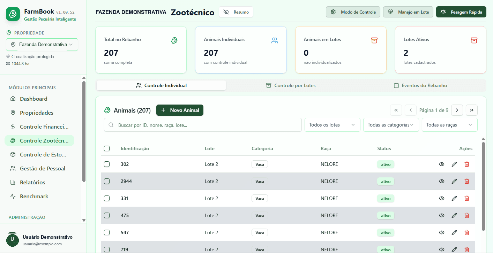Click the Animais em Lotes archive icon
Image resolution: width=493 pixels, height=253 pixels.
374,40
